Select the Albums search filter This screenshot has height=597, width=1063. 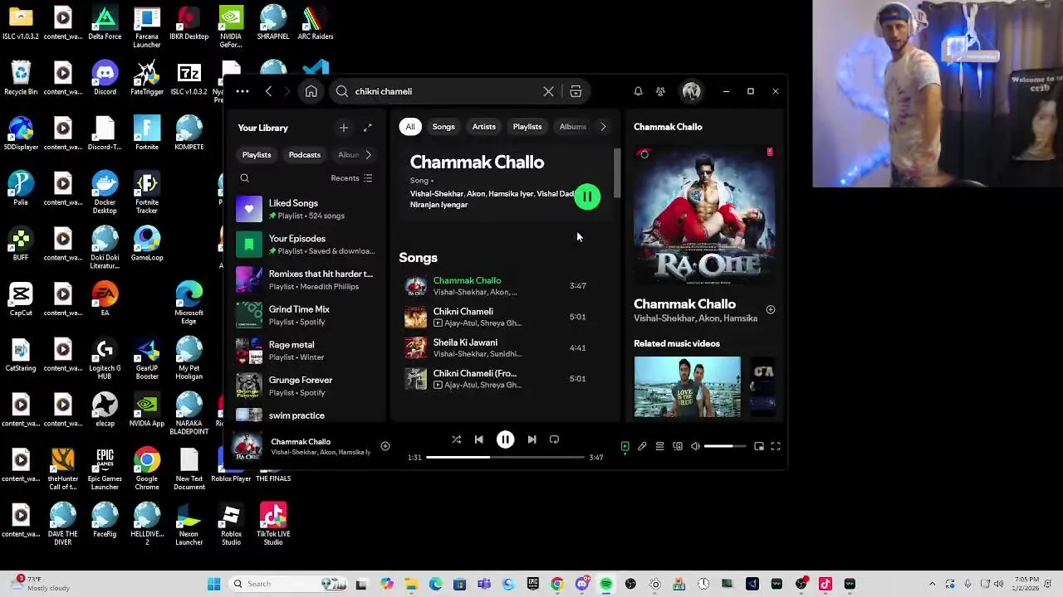572,127
